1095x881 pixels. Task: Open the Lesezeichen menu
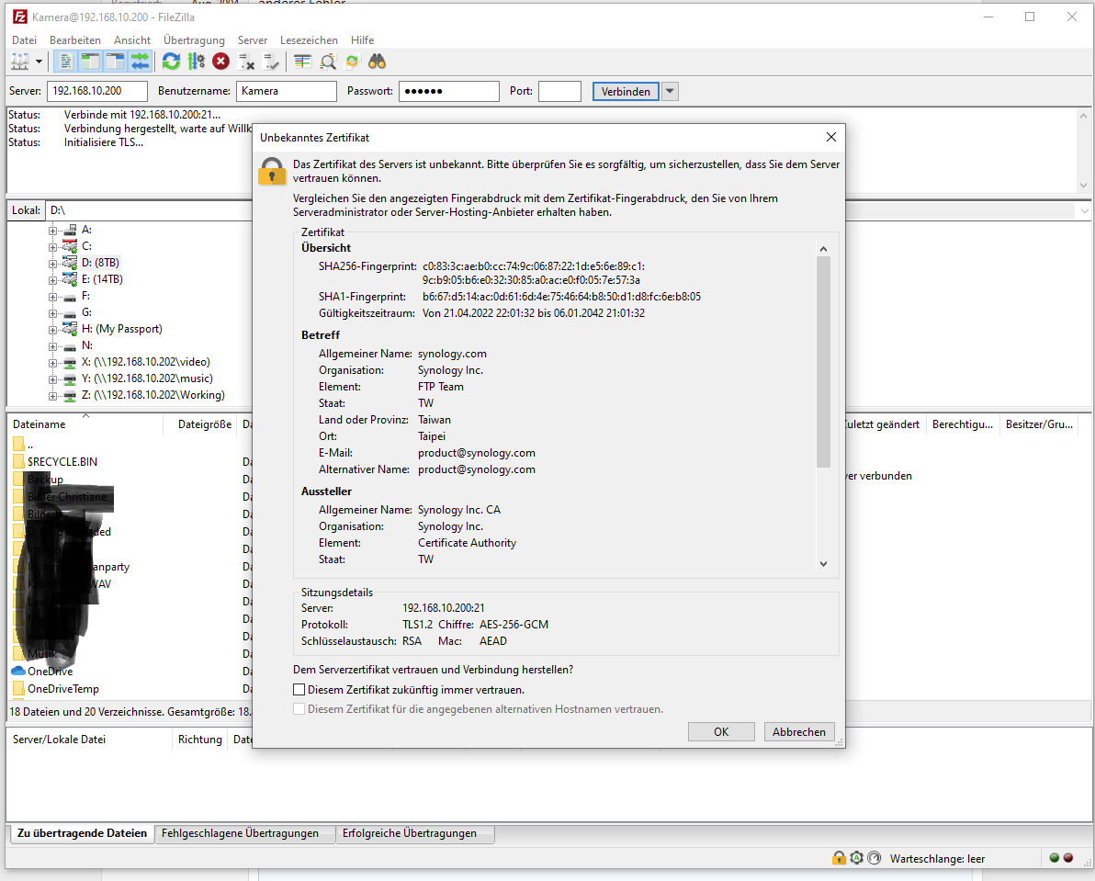click(309, 40)
